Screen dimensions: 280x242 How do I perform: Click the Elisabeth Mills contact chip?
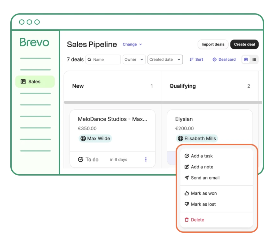coord(197,138)
